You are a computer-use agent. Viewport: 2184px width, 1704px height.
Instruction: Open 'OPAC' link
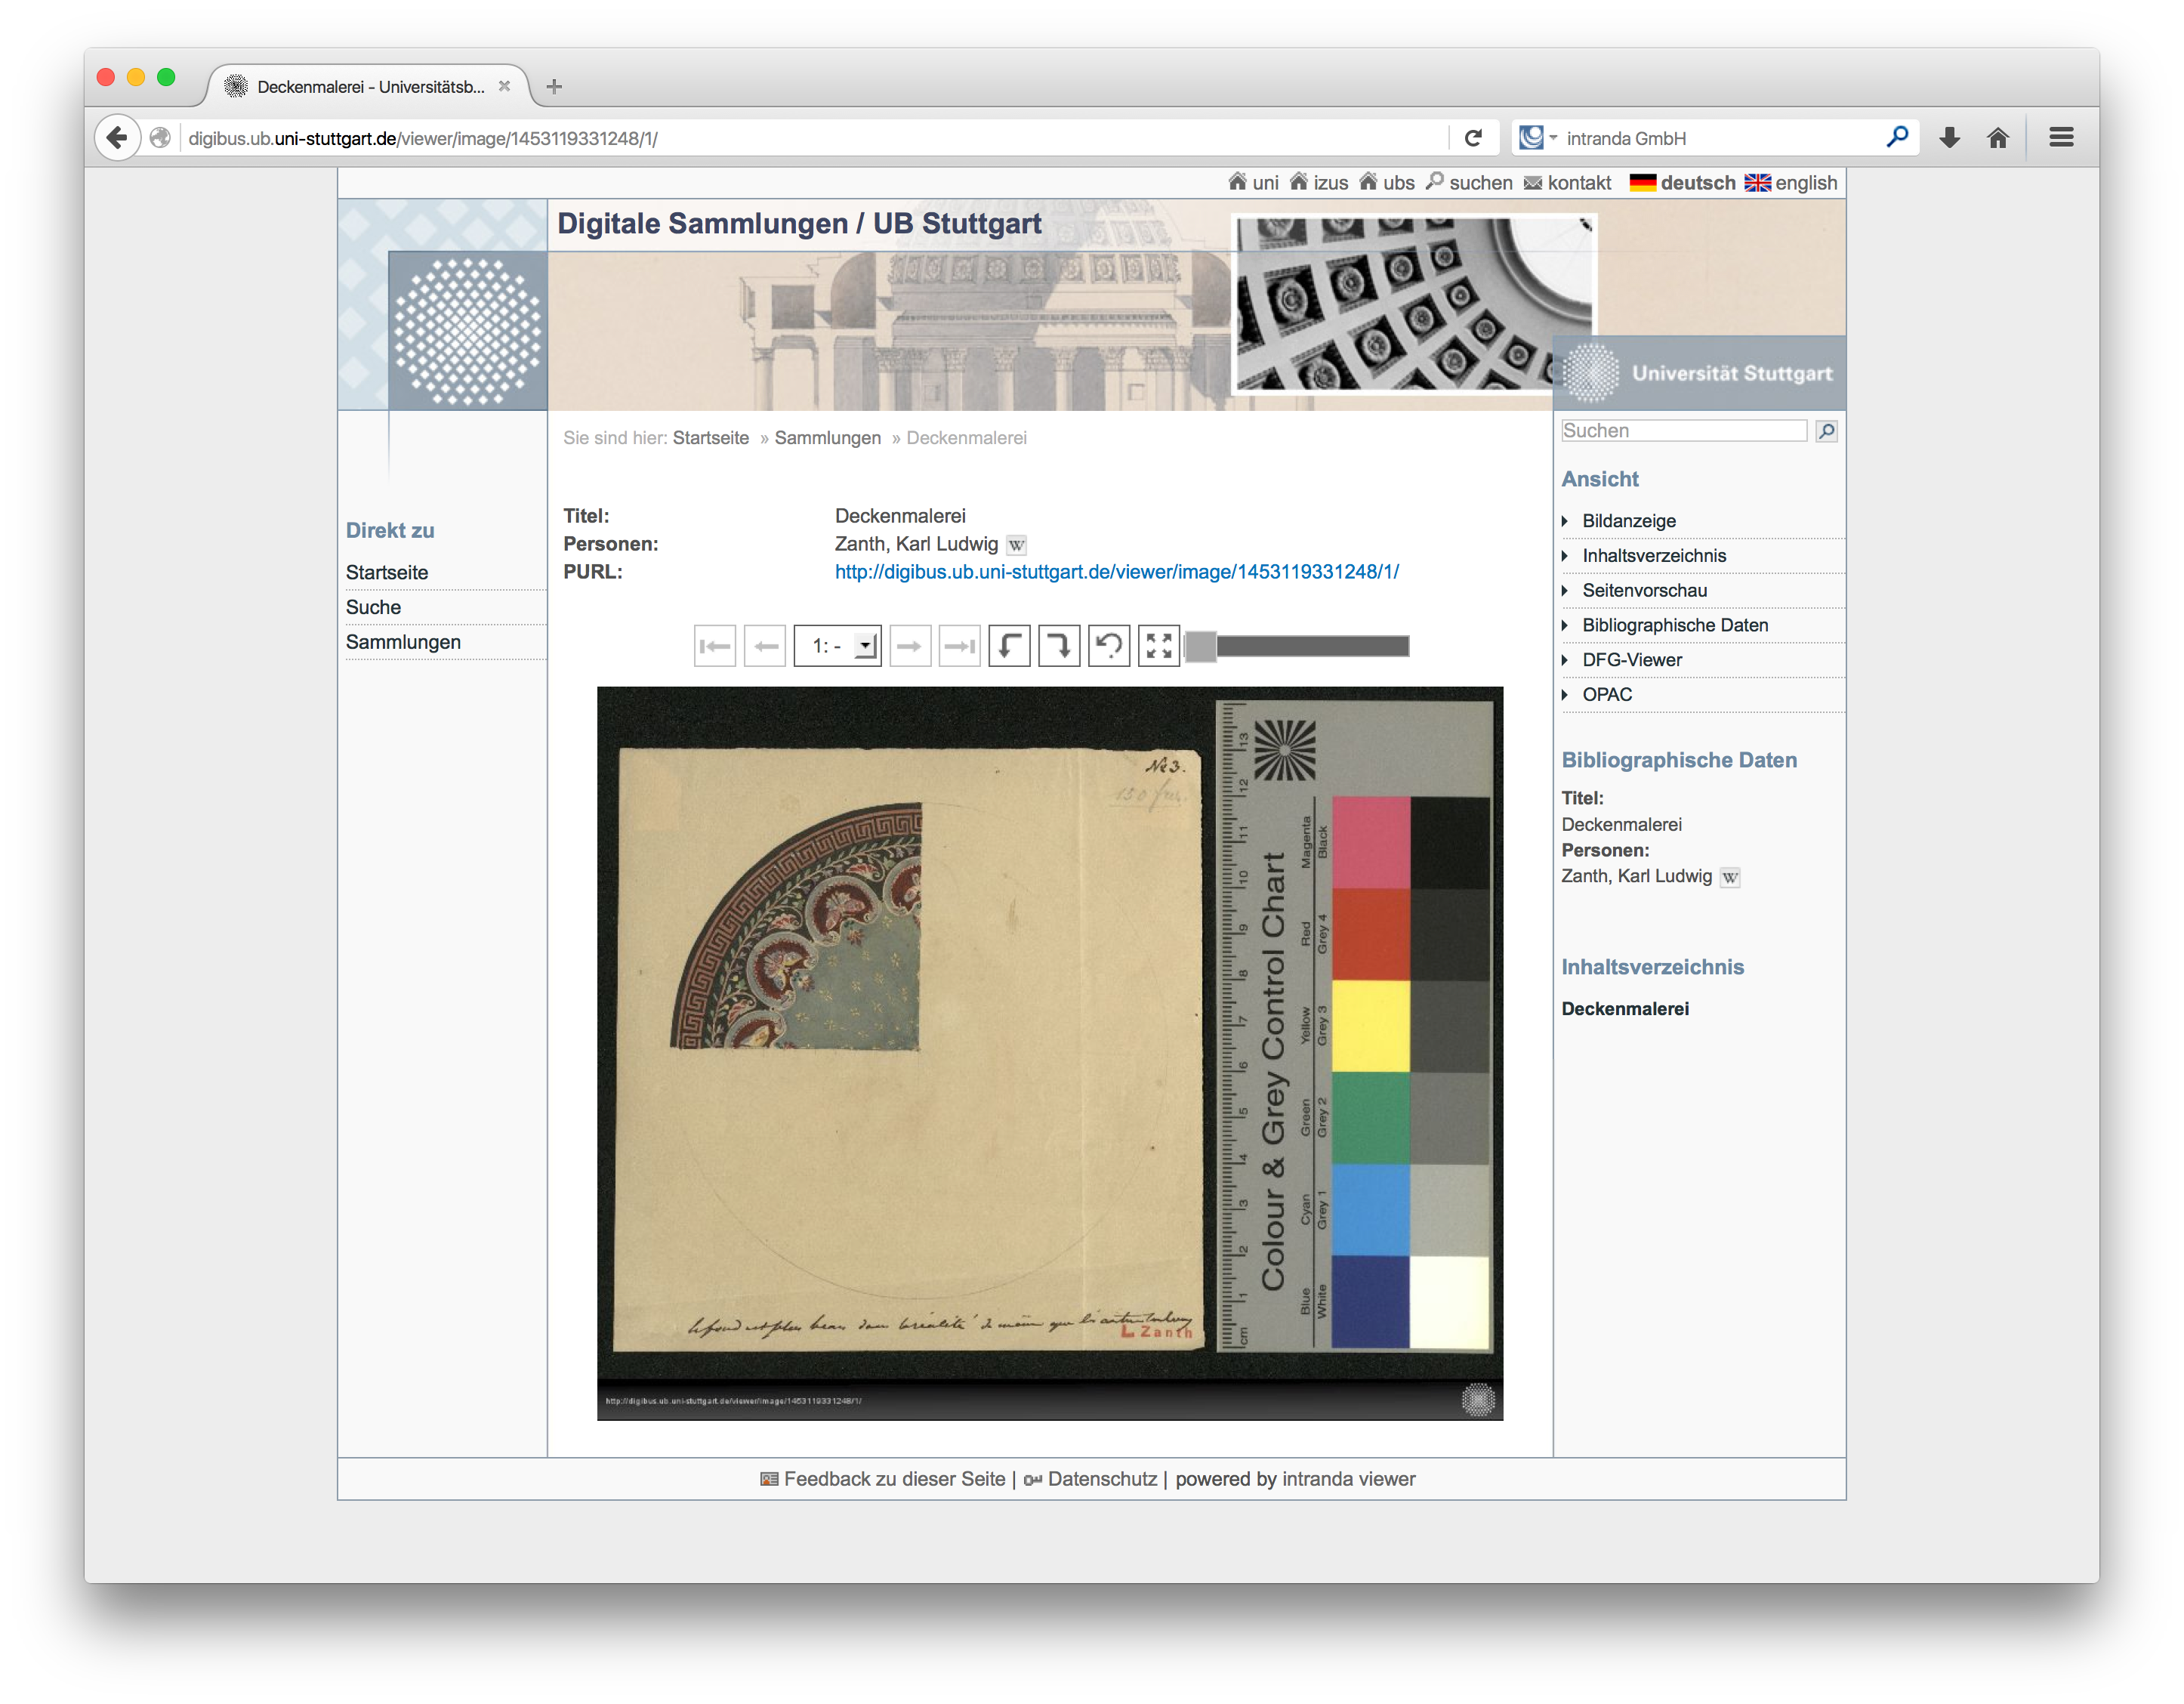click(x=1606, y=695)
